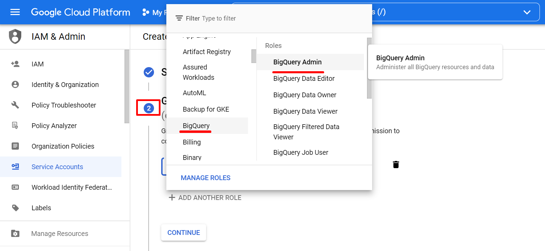Click the Policy Troubleshooter wrench icon
This screenshot has height=251, width=545.
pos(15,105)
